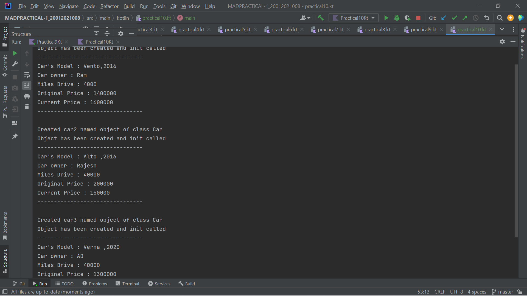Open Services tool window
Viewport: 527px width, 296px height.
[159, 284]
